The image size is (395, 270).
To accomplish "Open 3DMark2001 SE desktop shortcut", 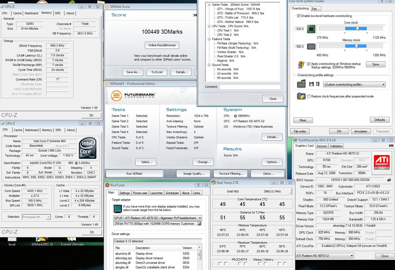I will tap(42, 242).
